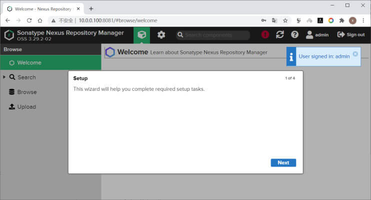Viewport: 371px width, 200px height.
Task: Click the Sonatype Nexus hexagon logo
Action: coord(9,35)
